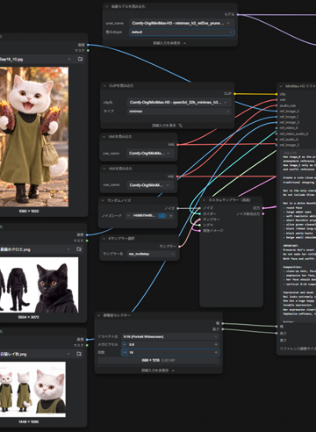Click the ref_image_0 input port on the MiniMax H3 node

pyautogui.click(x=276, y=112)
